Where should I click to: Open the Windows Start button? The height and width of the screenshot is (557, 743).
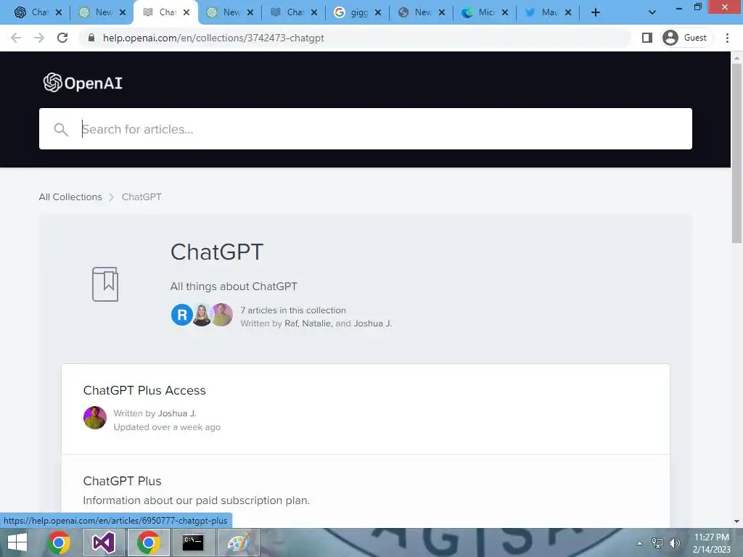17,542
